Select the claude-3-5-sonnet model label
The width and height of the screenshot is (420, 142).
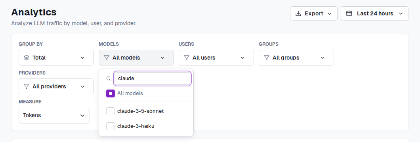[140, 111]
